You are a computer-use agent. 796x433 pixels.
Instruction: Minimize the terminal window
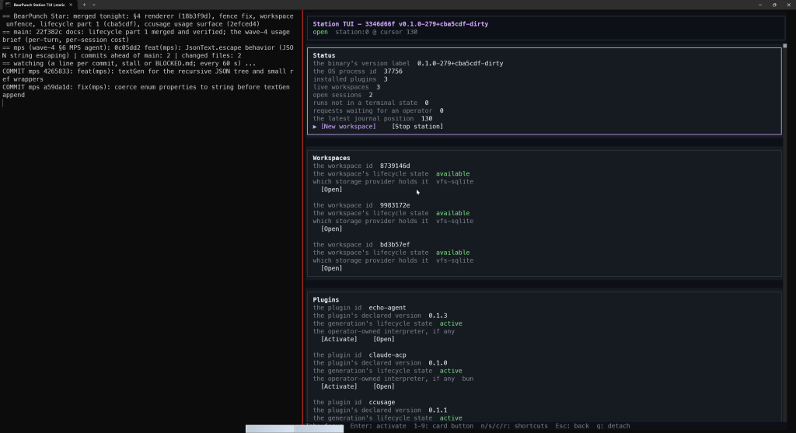[760, 5]
